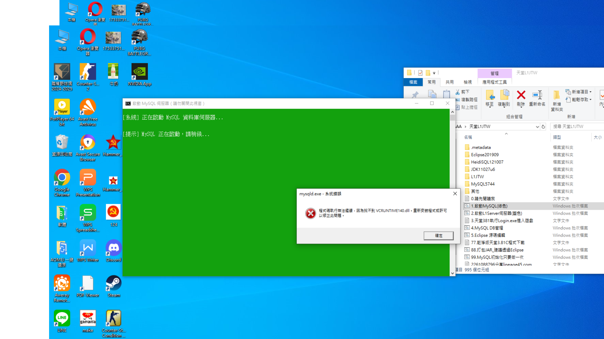Click 剪下 scissors in the Explorer ribbon
The image size is (604, 339).
pyautogui.click(x=463, y=92)
